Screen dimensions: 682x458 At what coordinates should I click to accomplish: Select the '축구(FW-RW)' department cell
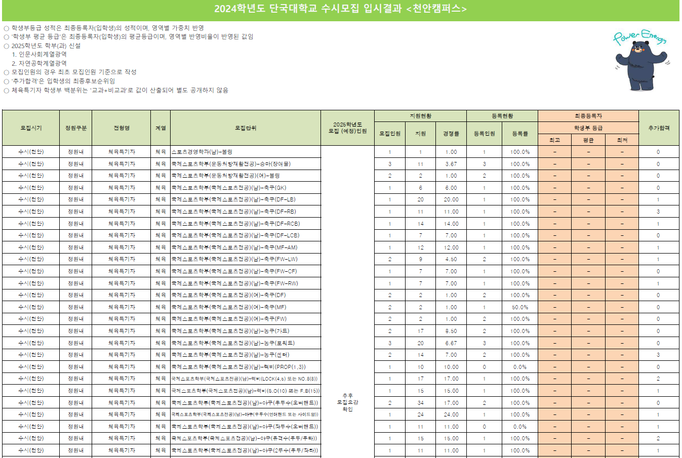coord(246,283)
